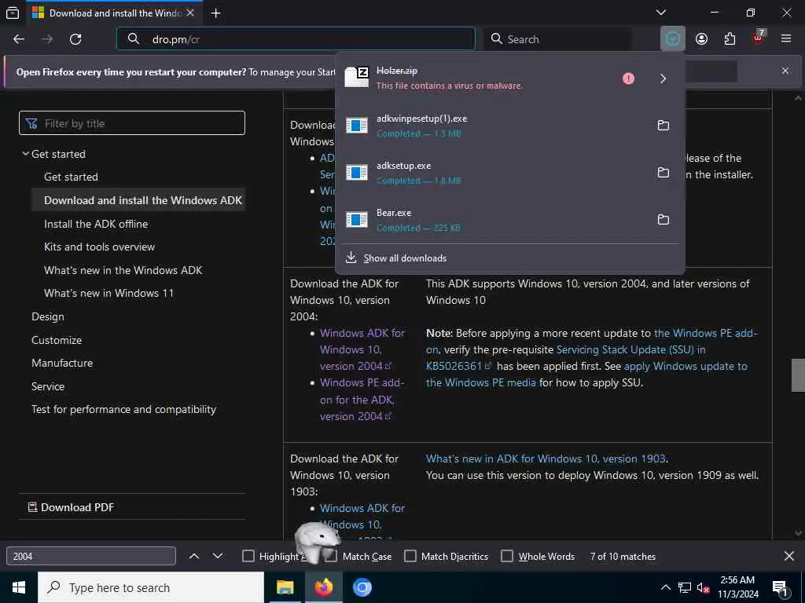Enable the Whole Words checkbox
Screen dimensions: 805x603
coord(507,557)
